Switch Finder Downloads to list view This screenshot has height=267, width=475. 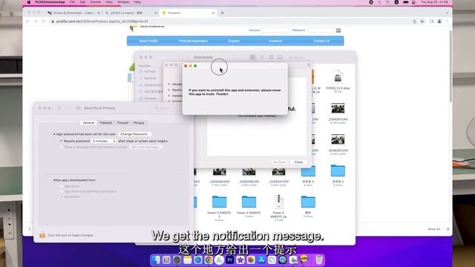click(262, 57)
